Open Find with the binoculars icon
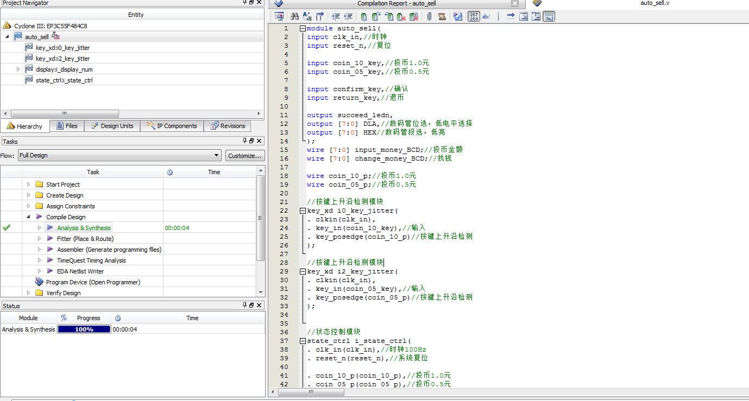 coord(294,16)
